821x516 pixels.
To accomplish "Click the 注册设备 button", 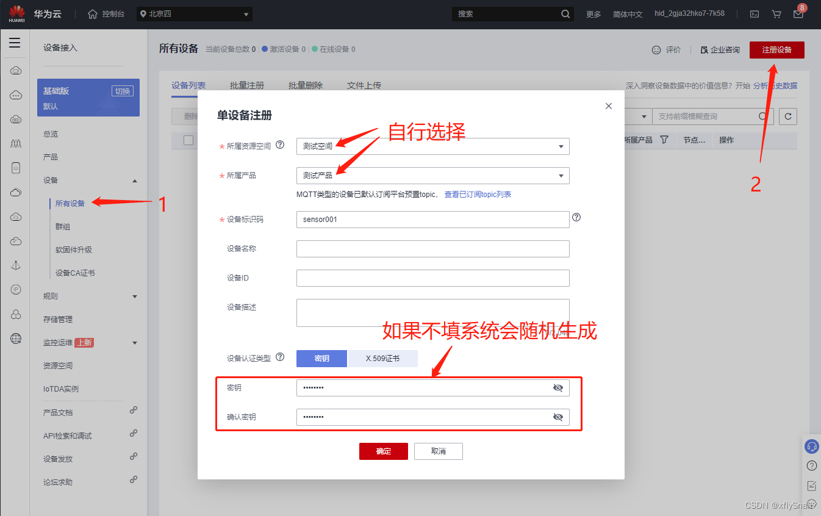I will point(777,50).
